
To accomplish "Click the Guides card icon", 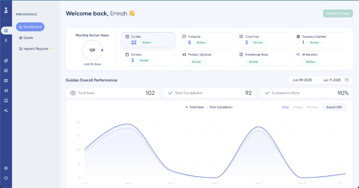I will point(127,37).
